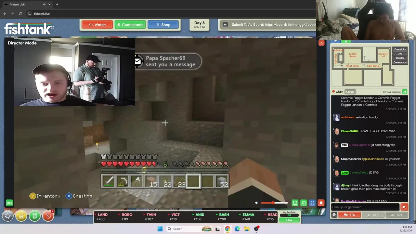Open the Contestants tab
Screen dimensions: 416x234
(x=130, y=25)
